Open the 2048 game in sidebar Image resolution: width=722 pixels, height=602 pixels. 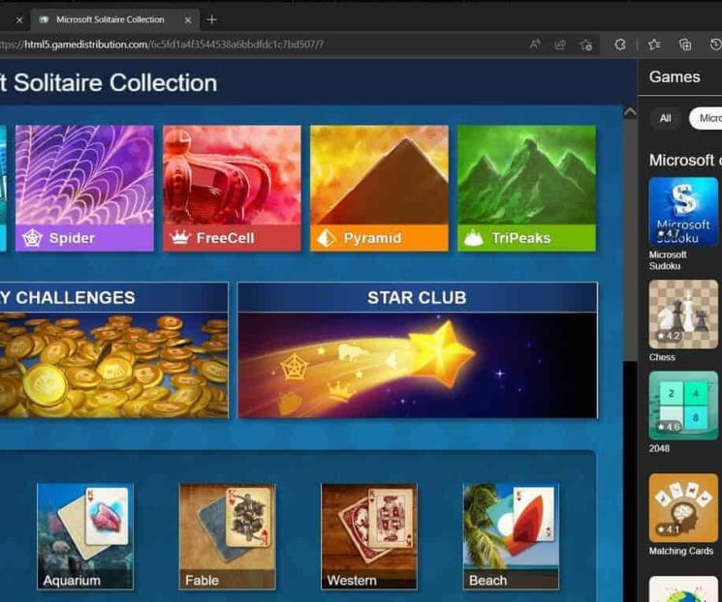tap(683, 406)
